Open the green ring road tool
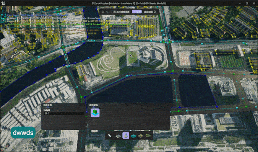The image size is (258, 152). tap(148, 136)
